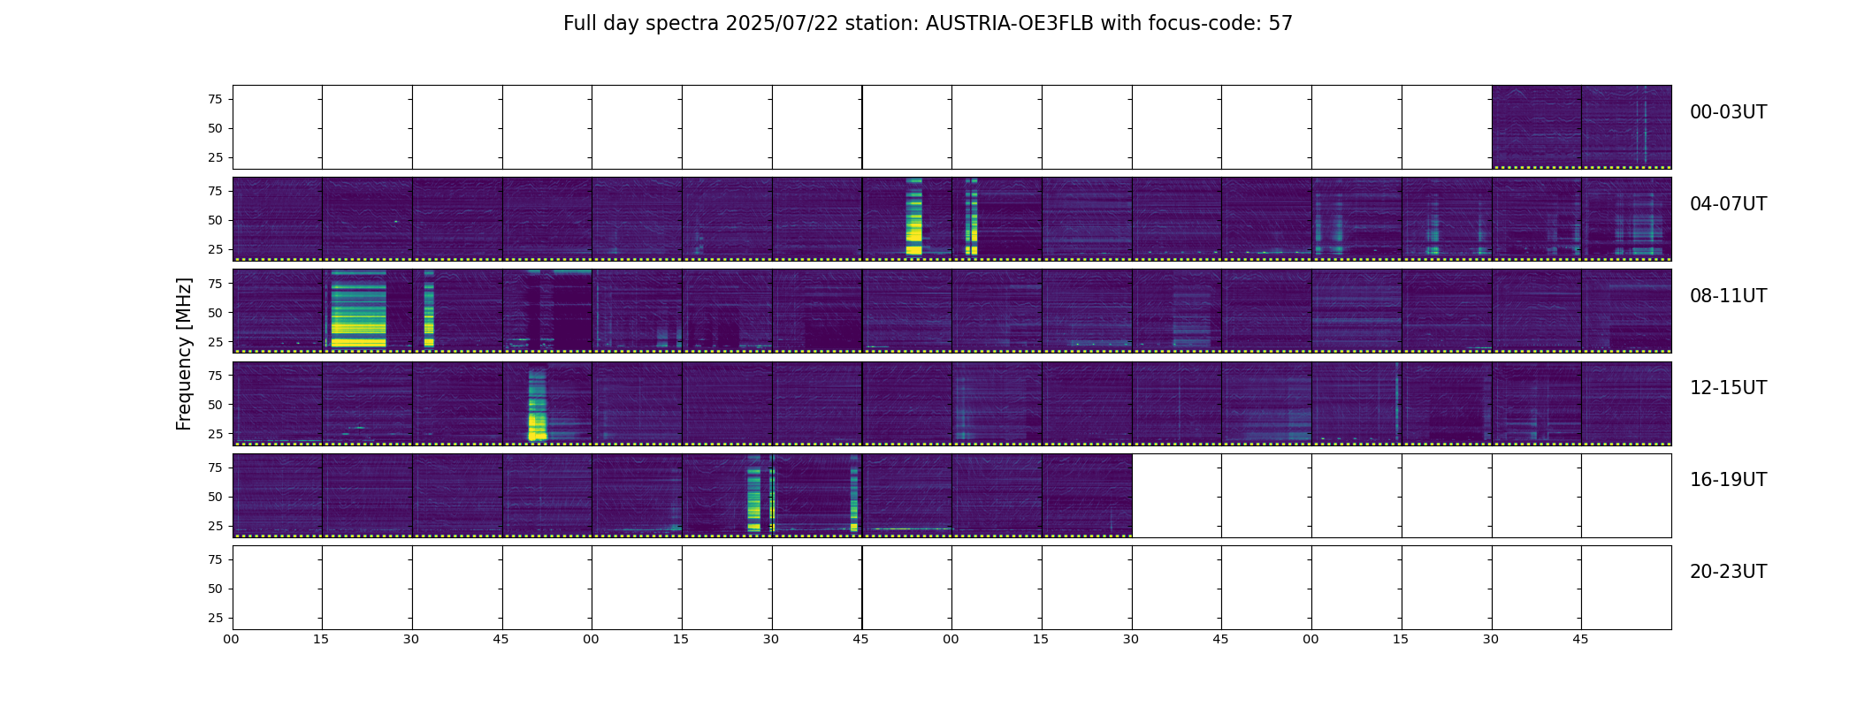Image resolution: width=1857 pixels, height=707 pixels.
Task: Click the 16-19UT row label
Action: coord(1728,480)
